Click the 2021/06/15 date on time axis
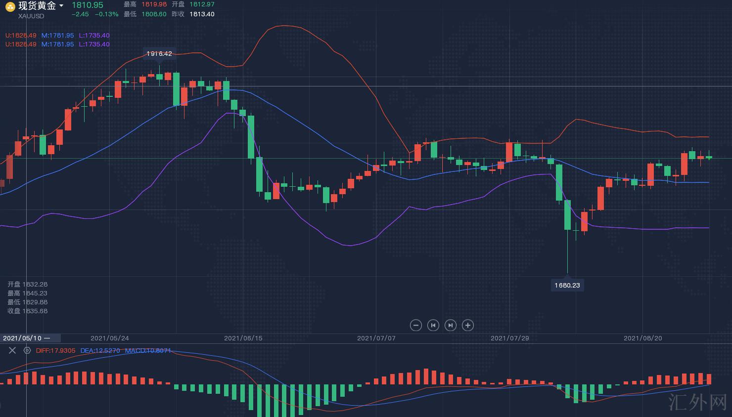This screenshot has height=417, width=732. [243, 338]
